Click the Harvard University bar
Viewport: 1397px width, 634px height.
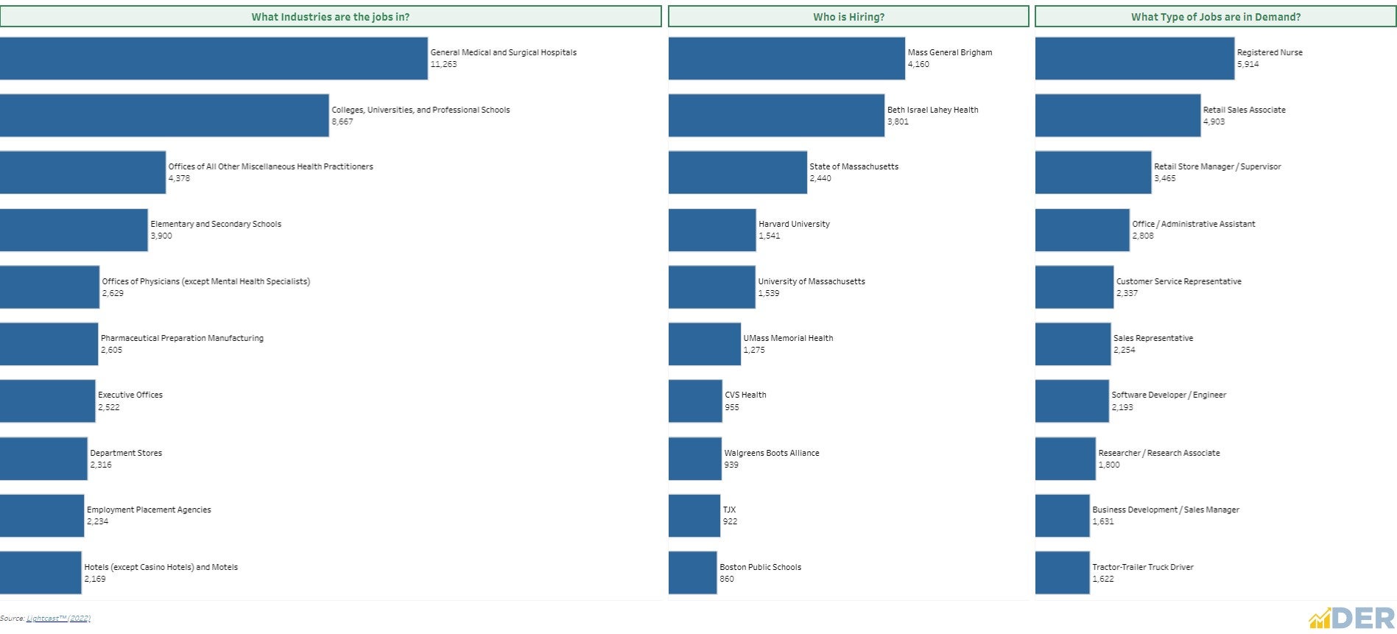click(712, 230)
